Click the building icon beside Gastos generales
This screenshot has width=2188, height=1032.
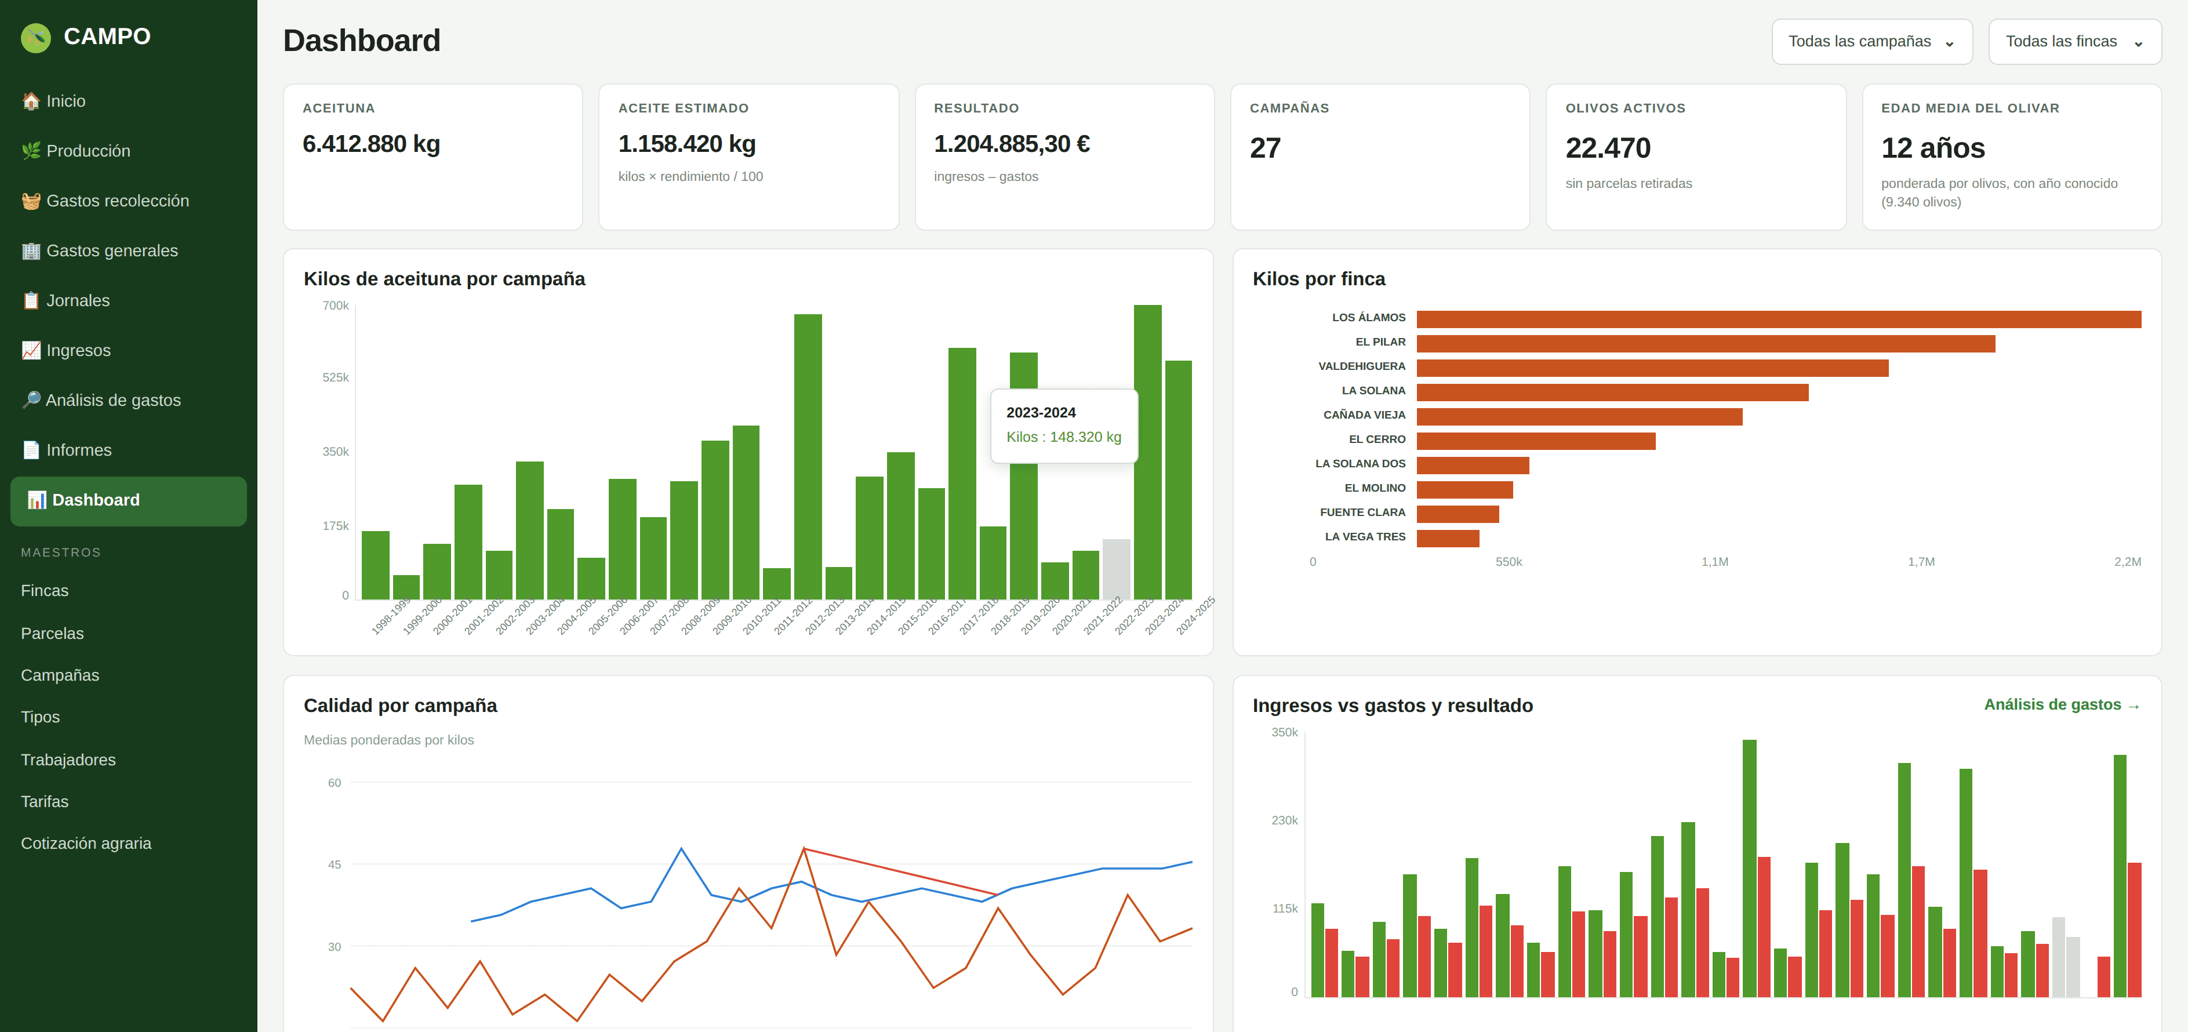point(31,250)
